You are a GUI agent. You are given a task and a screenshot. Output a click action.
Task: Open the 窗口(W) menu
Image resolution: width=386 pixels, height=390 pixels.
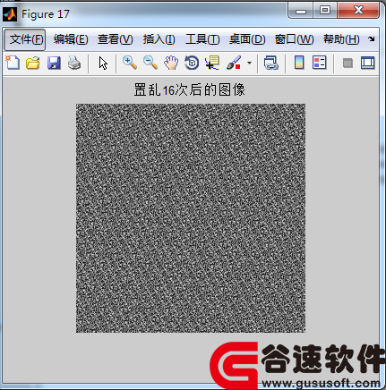coord(294,39)
